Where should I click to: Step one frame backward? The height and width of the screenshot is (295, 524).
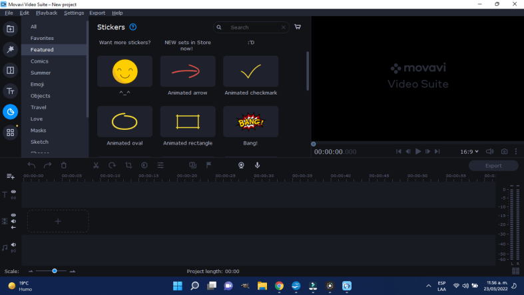tap(408, 151)
